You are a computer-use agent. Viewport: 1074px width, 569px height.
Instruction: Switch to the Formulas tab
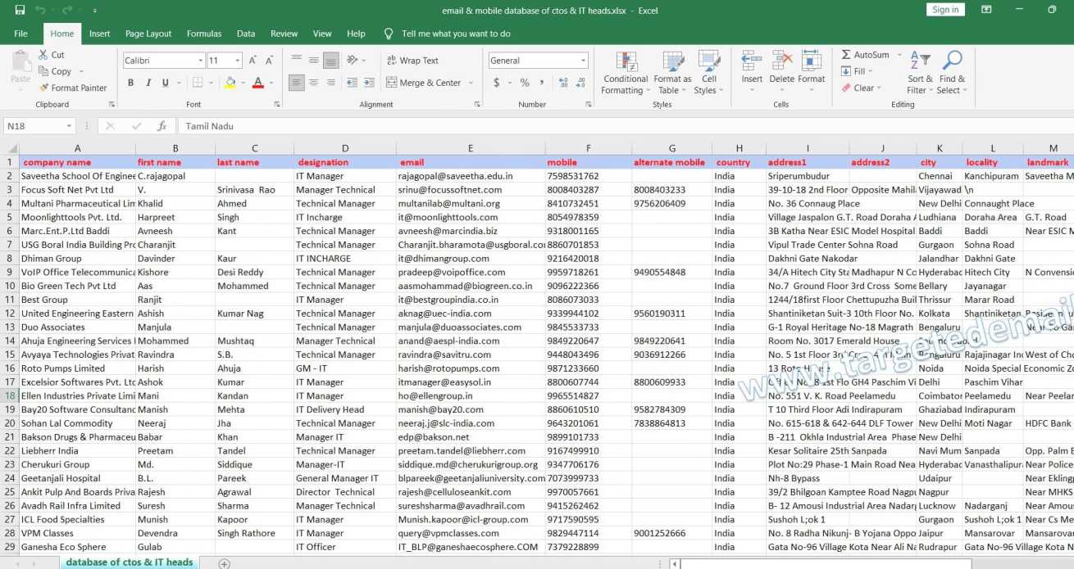(204, 34)
